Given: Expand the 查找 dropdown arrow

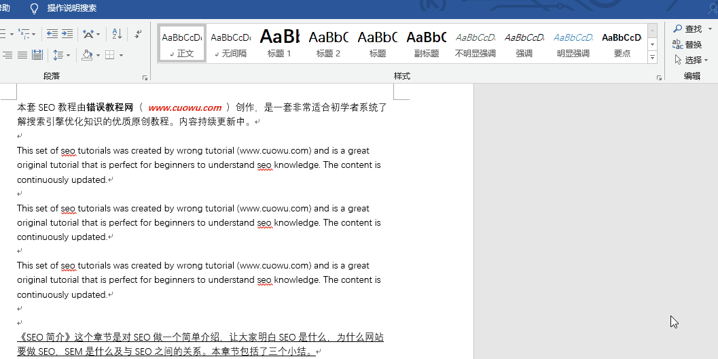Looking at the screenshot, I should click(x=711, y=29).
